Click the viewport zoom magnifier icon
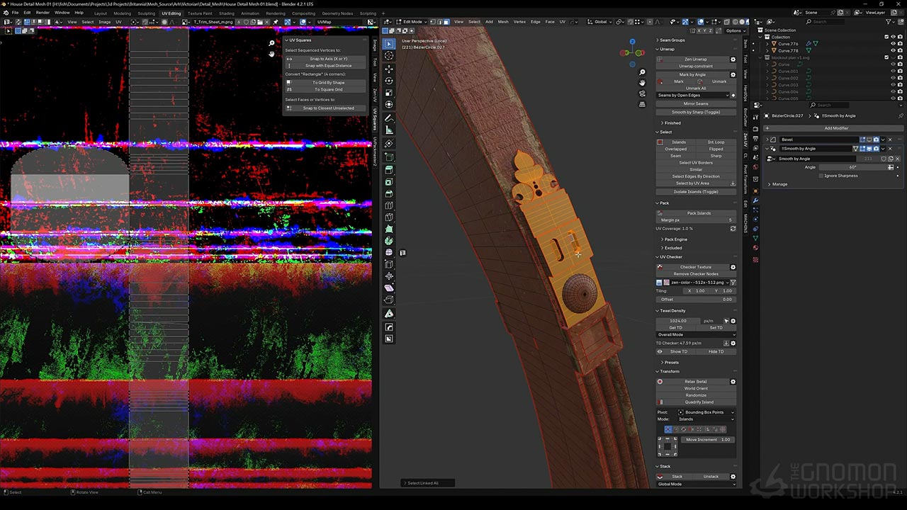Viewport: 907px width, 510px height. pos(642,72)
